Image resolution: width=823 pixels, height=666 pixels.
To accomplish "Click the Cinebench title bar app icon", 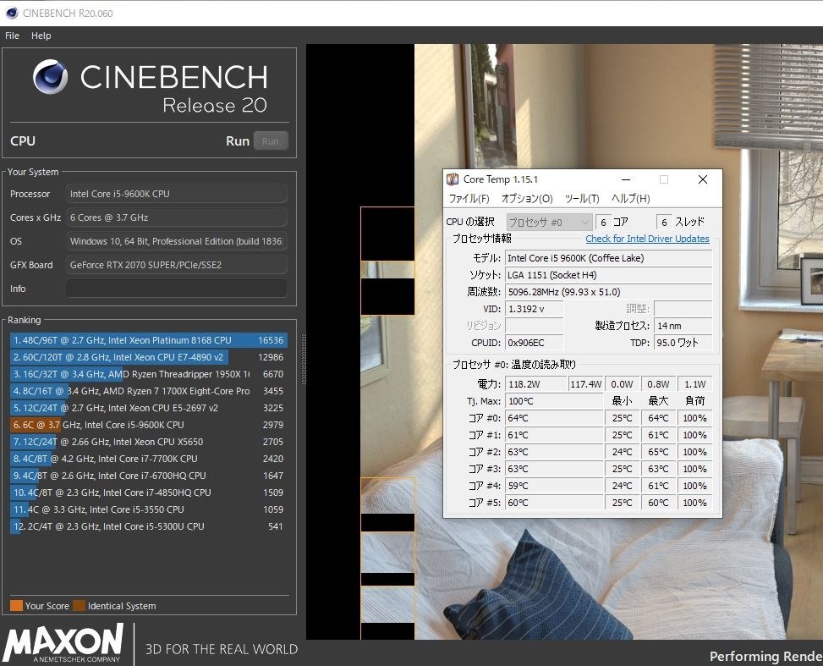I will click(12, 13).
